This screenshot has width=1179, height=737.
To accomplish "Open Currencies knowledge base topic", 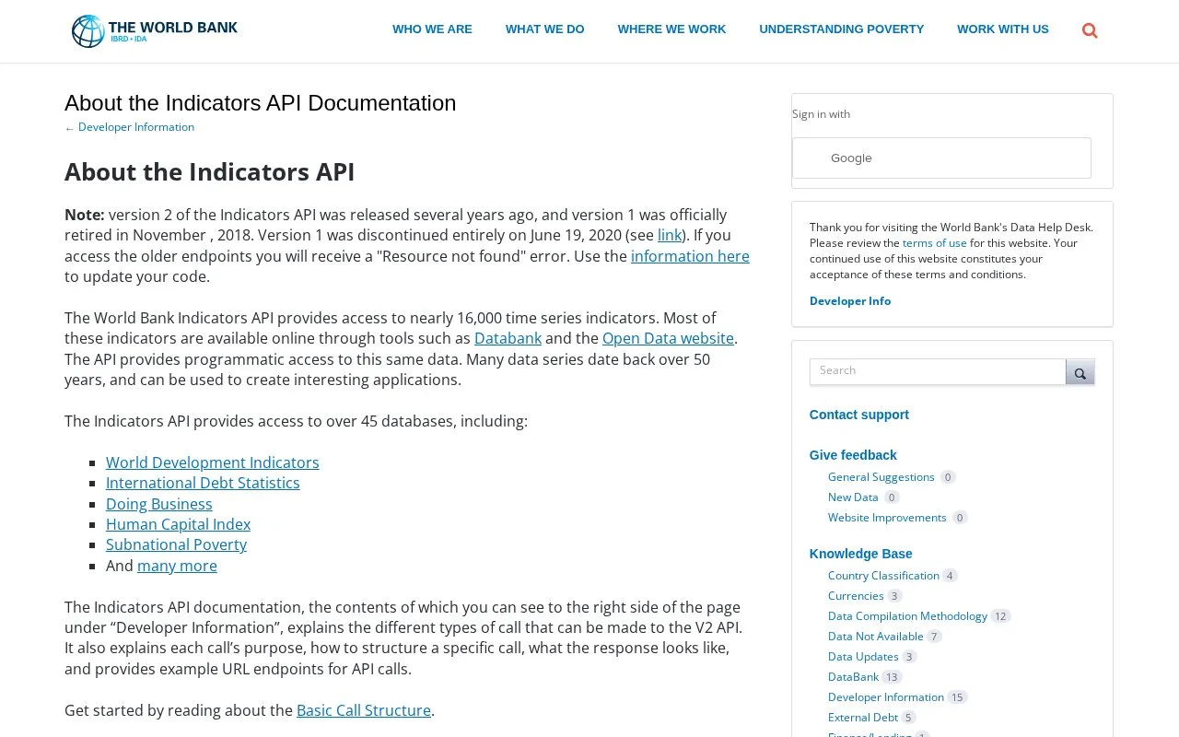I will [856, 596].
